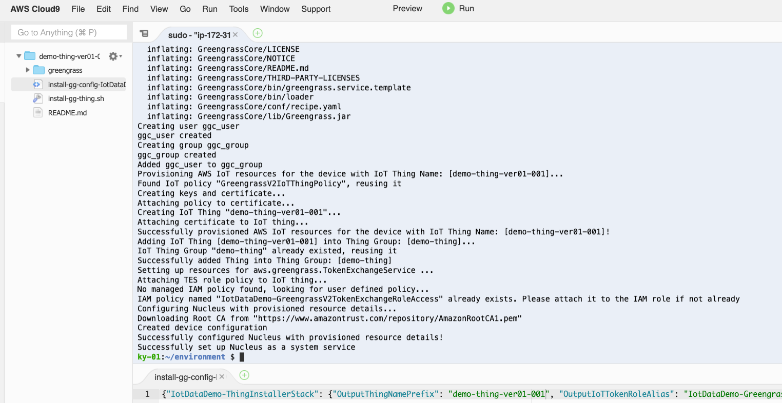Click the README.md document icon
The image size is (782, 403).
(37, 112)
